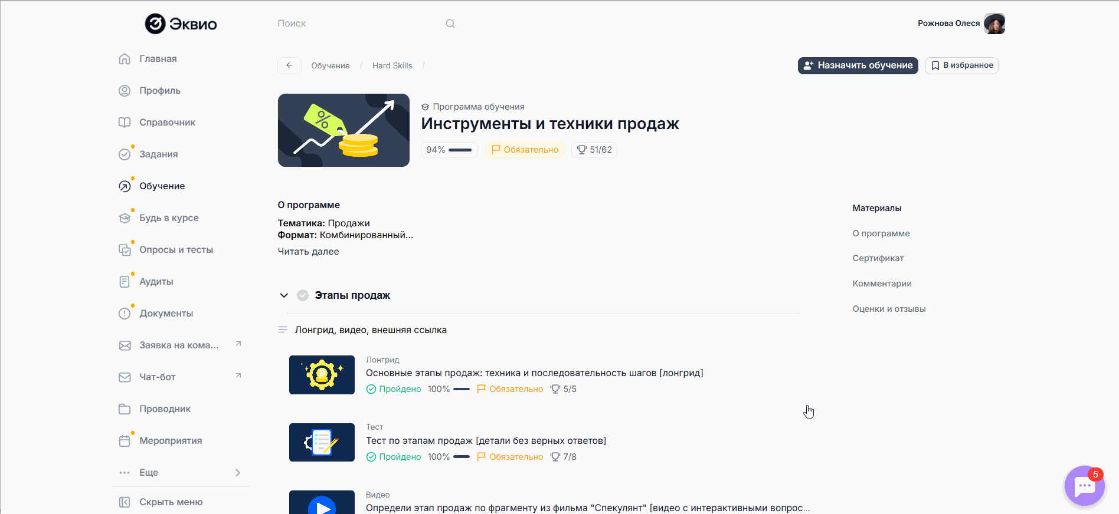1119x514 pixels.
Task: Open the Определи этап продаж video title
Action: pyautogui.click(x=588, y=508)
